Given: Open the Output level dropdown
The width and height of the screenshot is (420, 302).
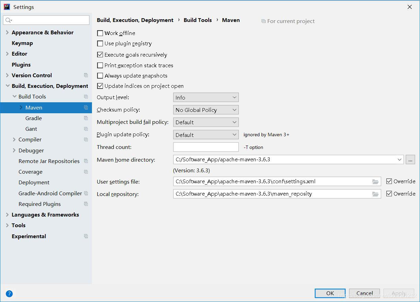Looking at the screenshot, I should pos(206,97).
